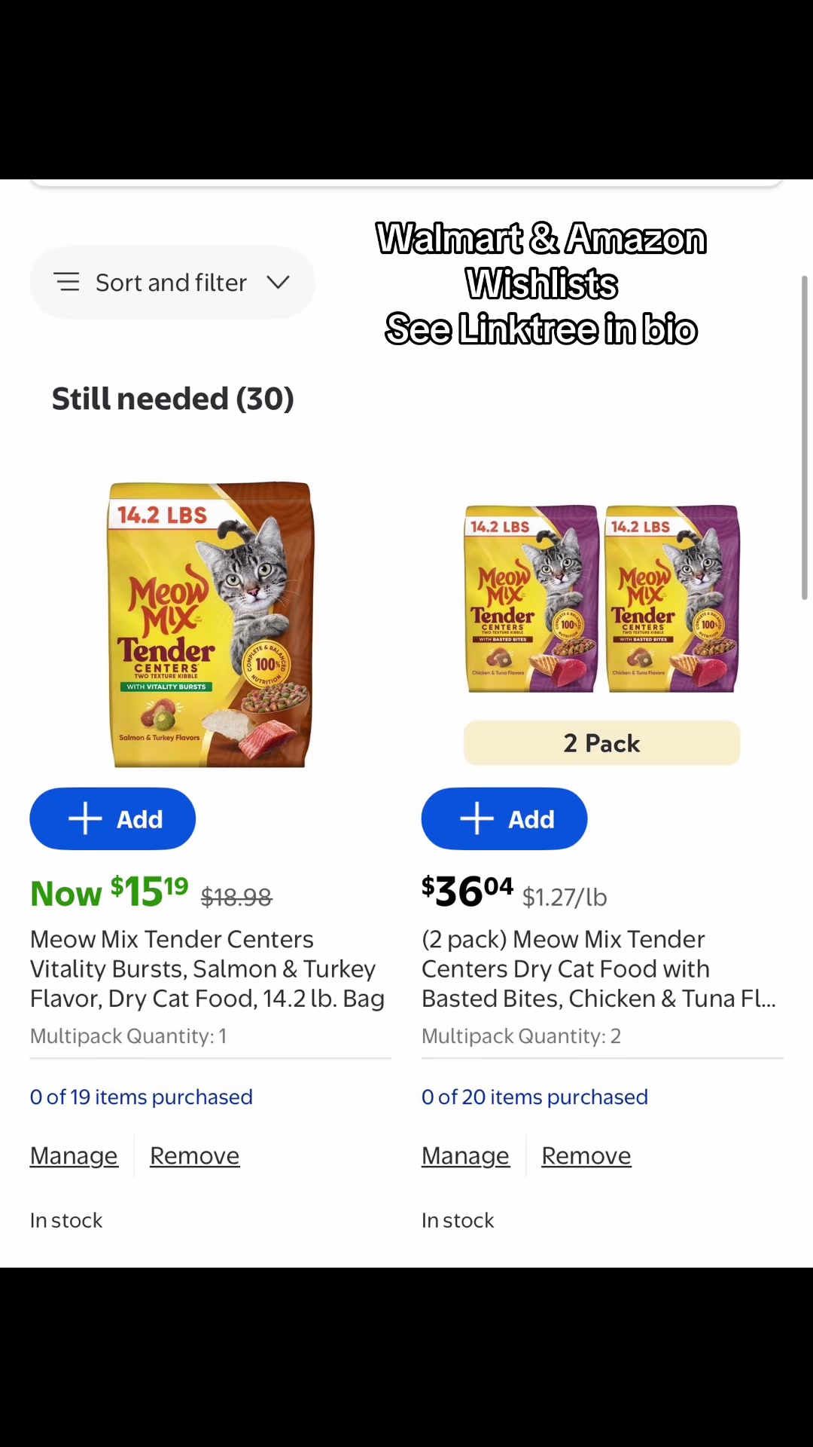Click the Now $15.19 sale price
This screenshot has width=813, height=1447.
tap(109, 893)
